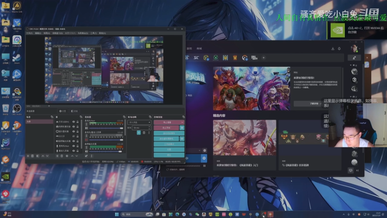The image size is (387, 218).
Task: Click 设置 button in OBS controls
Action: 169,150
